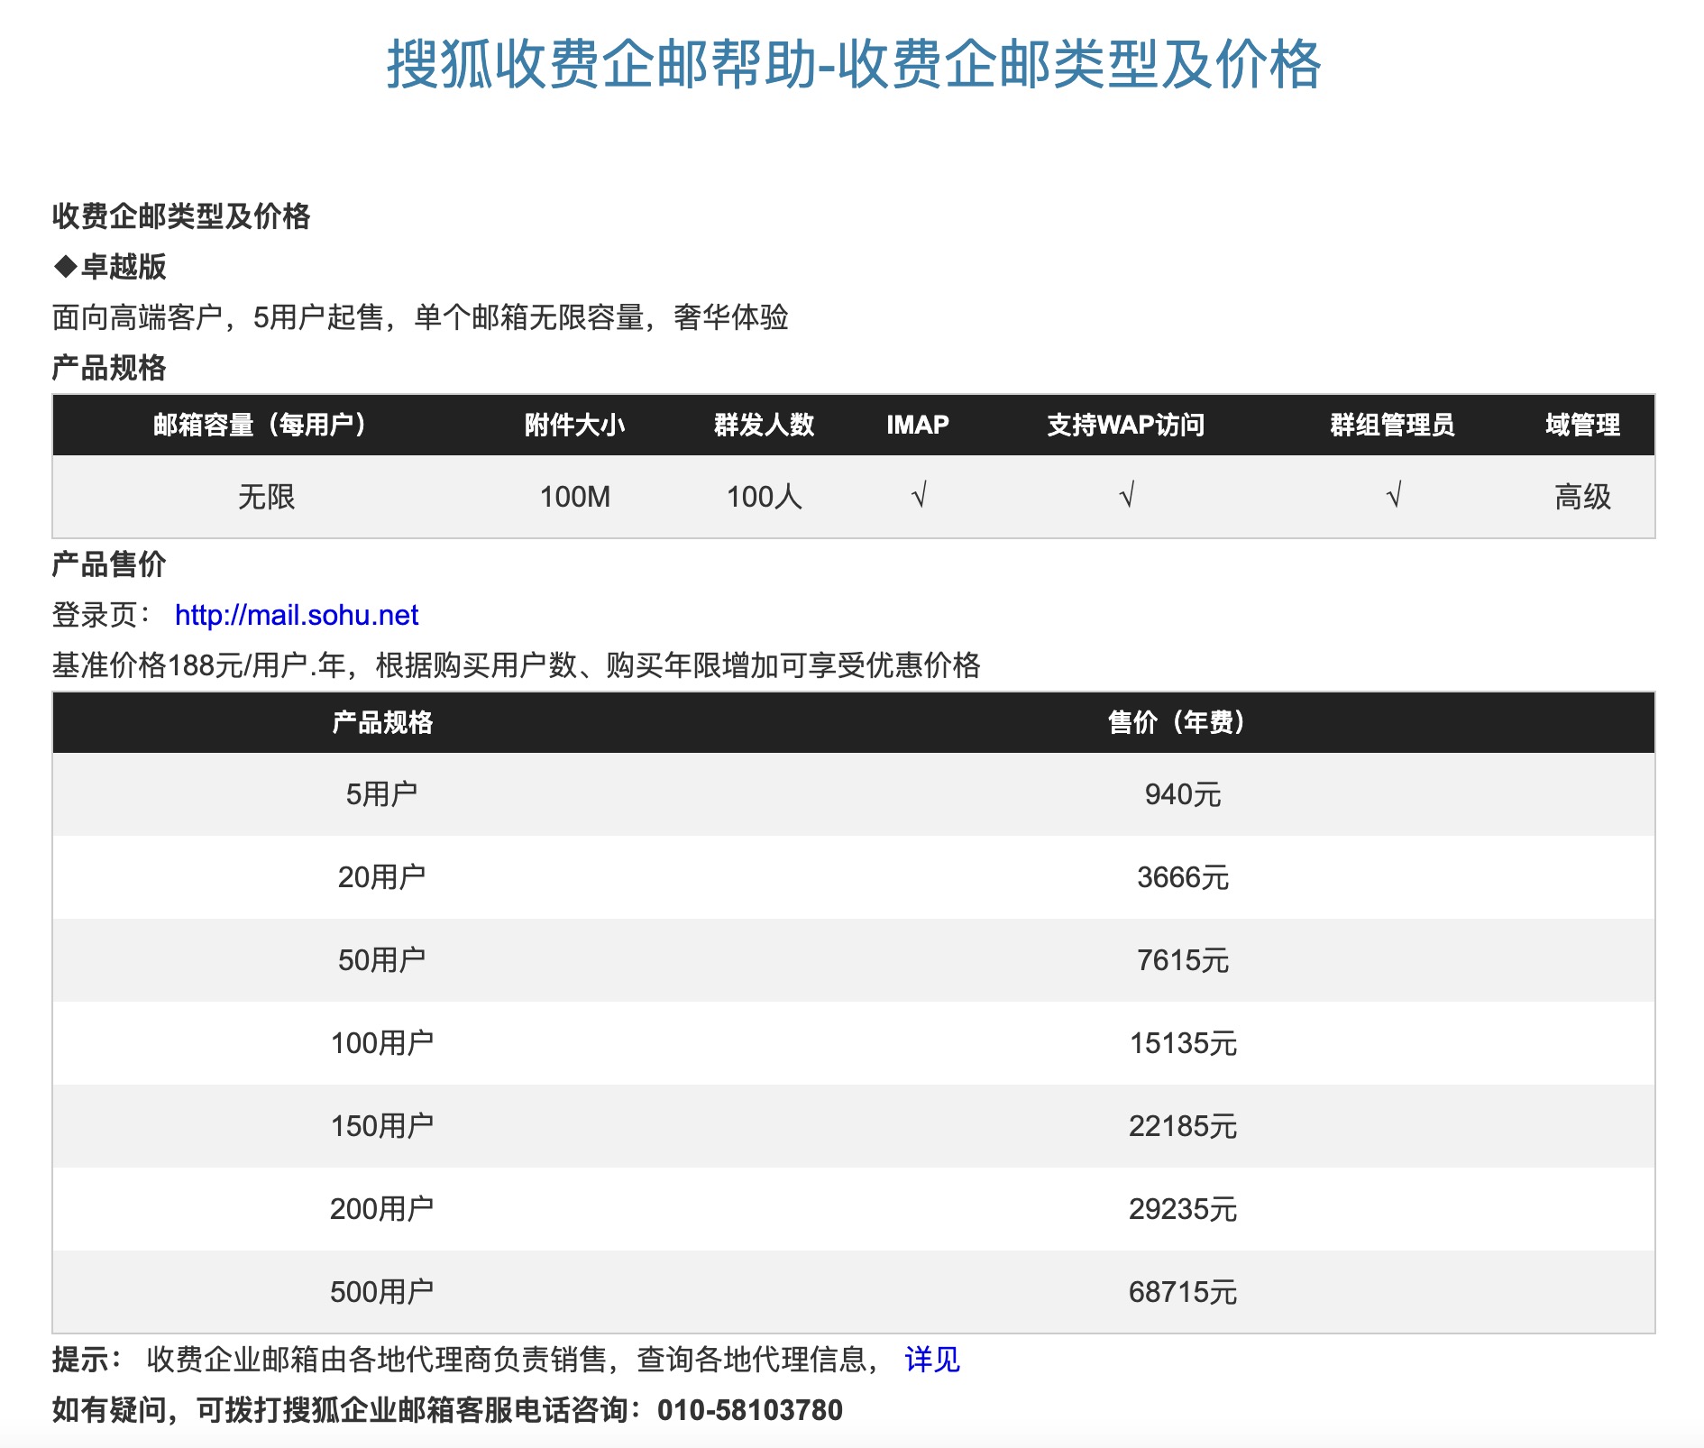
Task: Click the 200用户 row label
Action: (381, 1209)
